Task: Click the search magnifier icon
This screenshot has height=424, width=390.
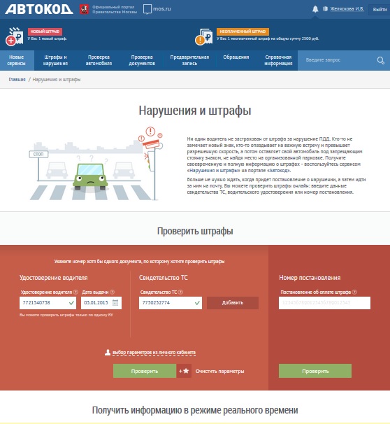Action: click(380, 60)
